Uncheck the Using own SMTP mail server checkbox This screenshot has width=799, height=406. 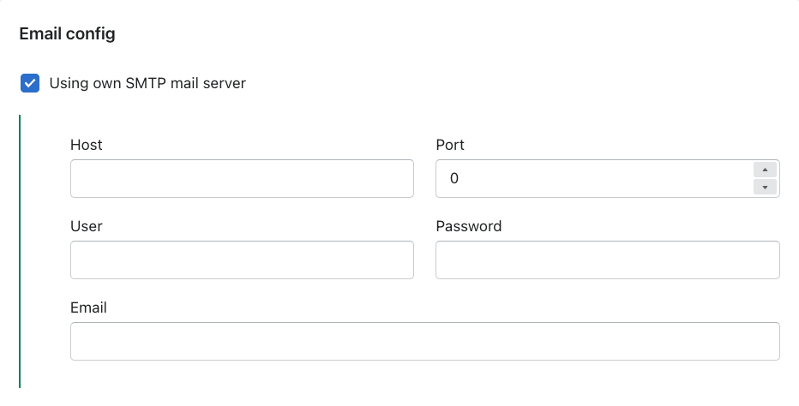(30, 83)
